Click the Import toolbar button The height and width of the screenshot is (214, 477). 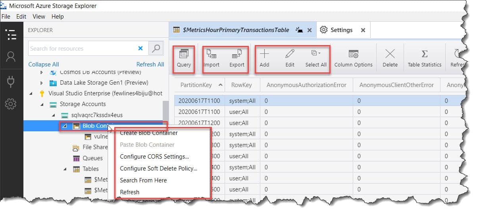coord(212,58)
